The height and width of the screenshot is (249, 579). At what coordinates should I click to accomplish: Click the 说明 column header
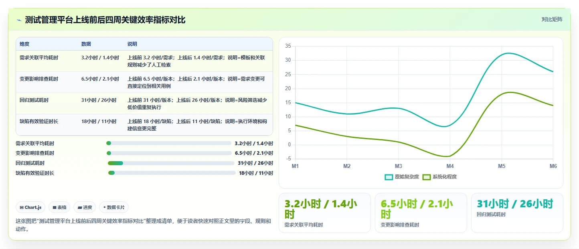132,44
